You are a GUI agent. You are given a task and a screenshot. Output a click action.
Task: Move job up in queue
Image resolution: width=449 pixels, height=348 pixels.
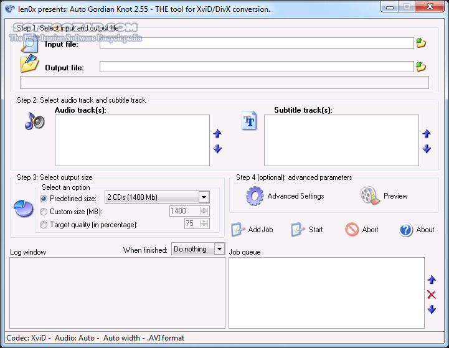(x=432, y=280)
